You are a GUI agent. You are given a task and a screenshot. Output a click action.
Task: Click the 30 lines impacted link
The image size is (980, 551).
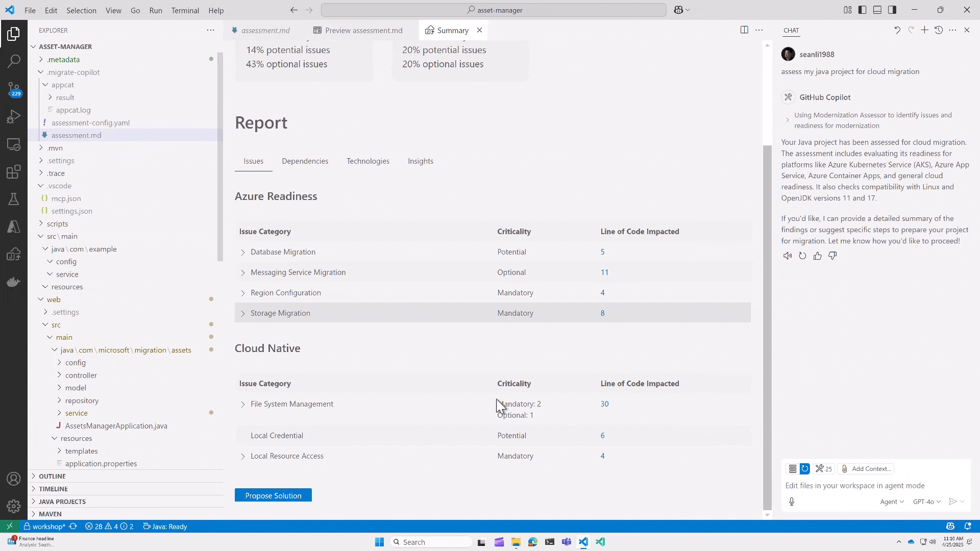point(604,404)
